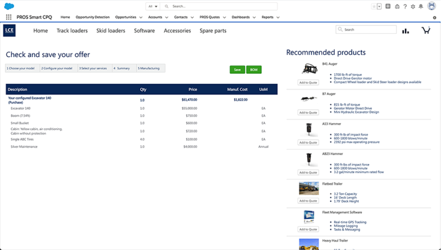Go to step 4 Summary
441x250 pixels.
[124, 68]
